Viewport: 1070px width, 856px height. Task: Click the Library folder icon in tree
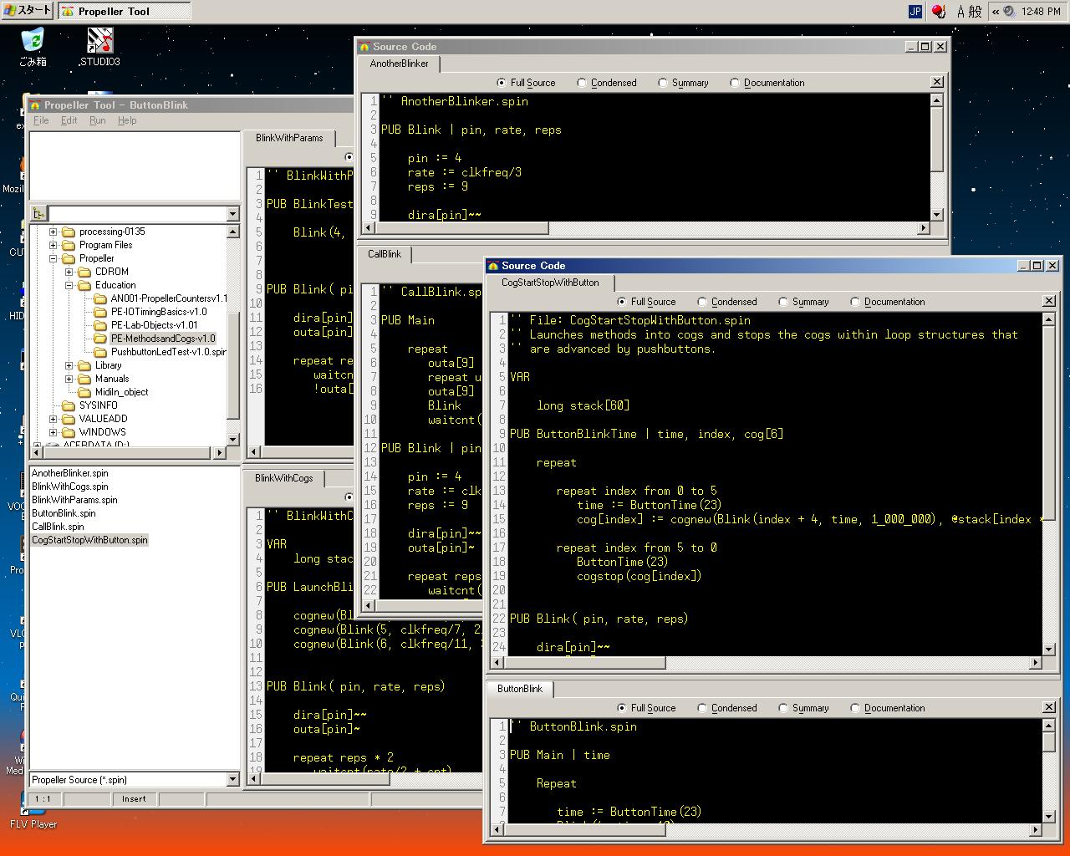pos(84,365)
